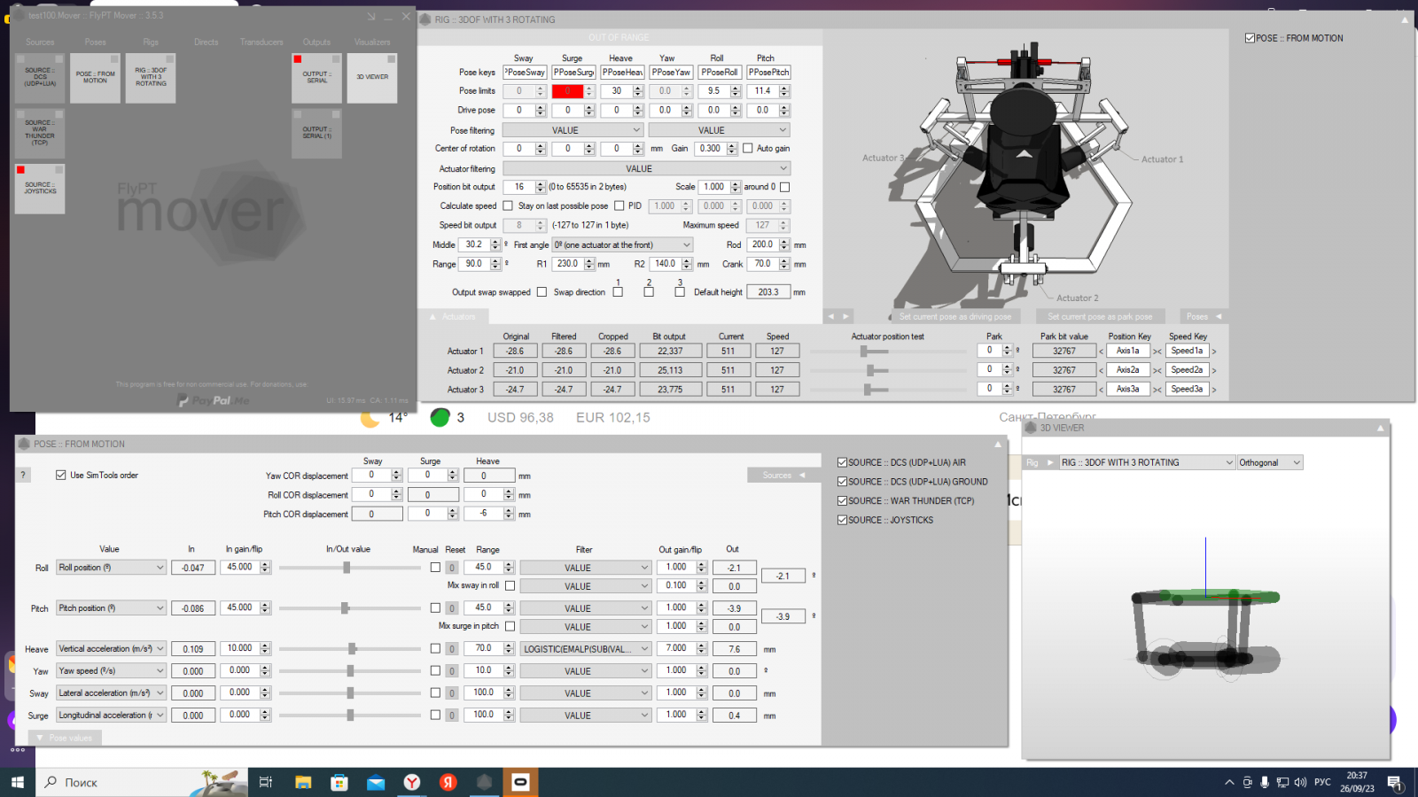Expand the Pose values section
1418x797 pixels.
tap(64, 738)
